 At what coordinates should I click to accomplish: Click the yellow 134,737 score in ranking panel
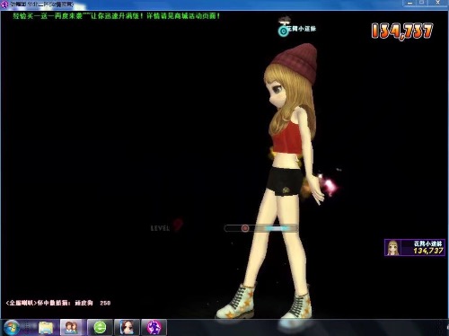pyautogui.click(x=428, y=251)
